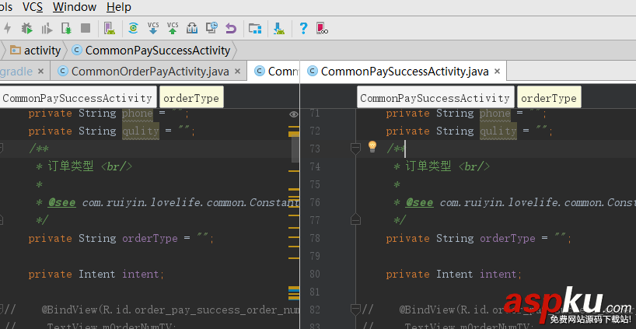636x329 pixels.
Task: Close right pane CommonPaySuccessActivity.java tab
Action: point(498,72)
